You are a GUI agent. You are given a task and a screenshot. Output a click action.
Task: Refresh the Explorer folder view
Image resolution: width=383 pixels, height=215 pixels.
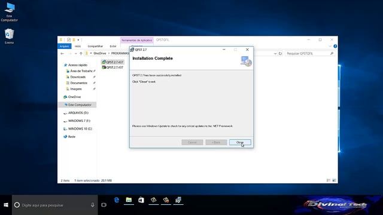pos(280,53)
